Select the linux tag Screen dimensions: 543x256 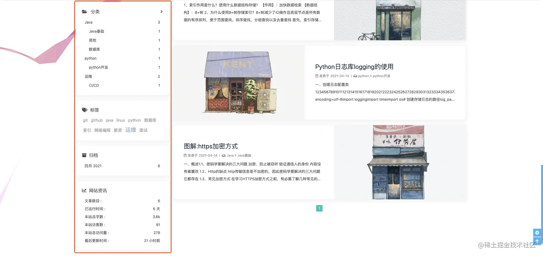point(121,120)
